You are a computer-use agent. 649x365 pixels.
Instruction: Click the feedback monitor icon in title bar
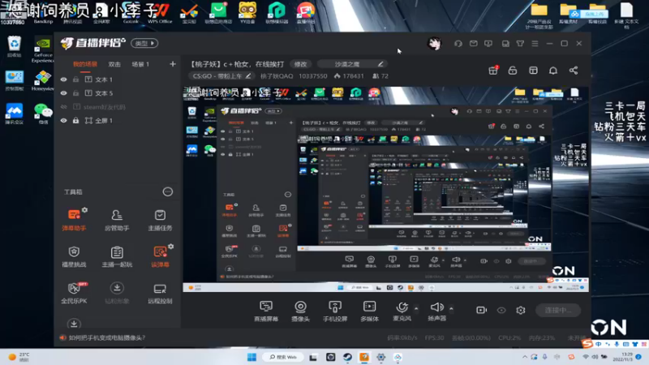point(488,44)
